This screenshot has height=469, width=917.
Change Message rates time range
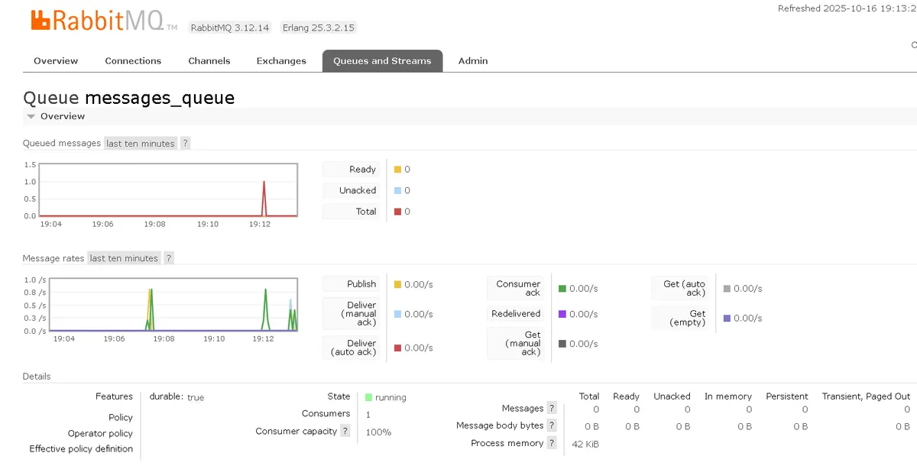click(124, 258)
